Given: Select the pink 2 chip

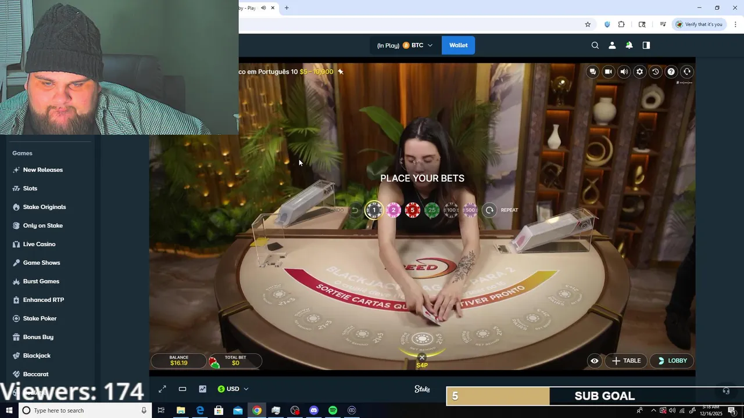Looking at the screenshot, I should pyautogui.click(x=394, y=210).
